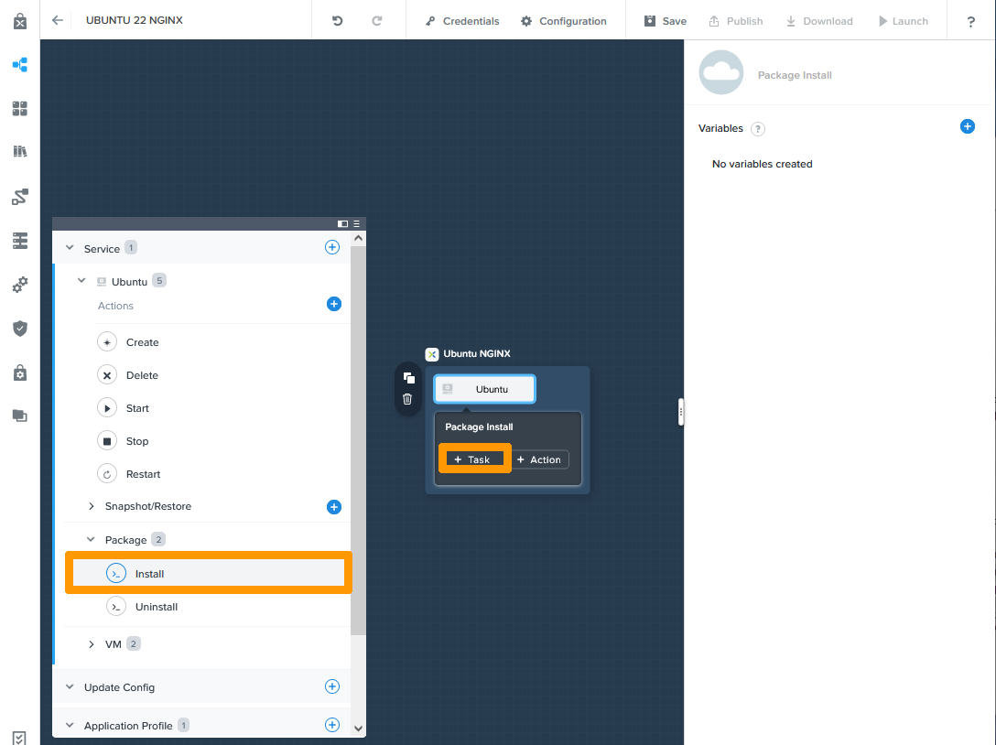
Task: Add a variable with the plus icon
Action: pyautogui.click(x=967, y=127)
